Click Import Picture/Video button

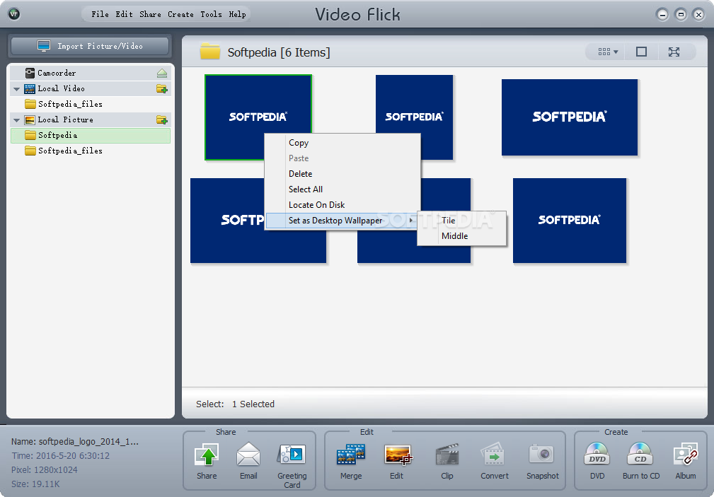tap(90, 46)
